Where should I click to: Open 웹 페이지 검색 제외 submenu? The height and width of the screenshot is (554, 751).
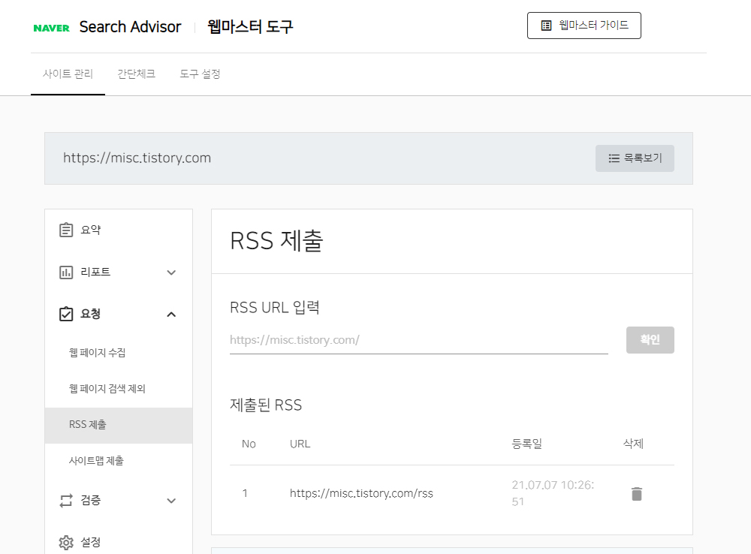[107, 388]
